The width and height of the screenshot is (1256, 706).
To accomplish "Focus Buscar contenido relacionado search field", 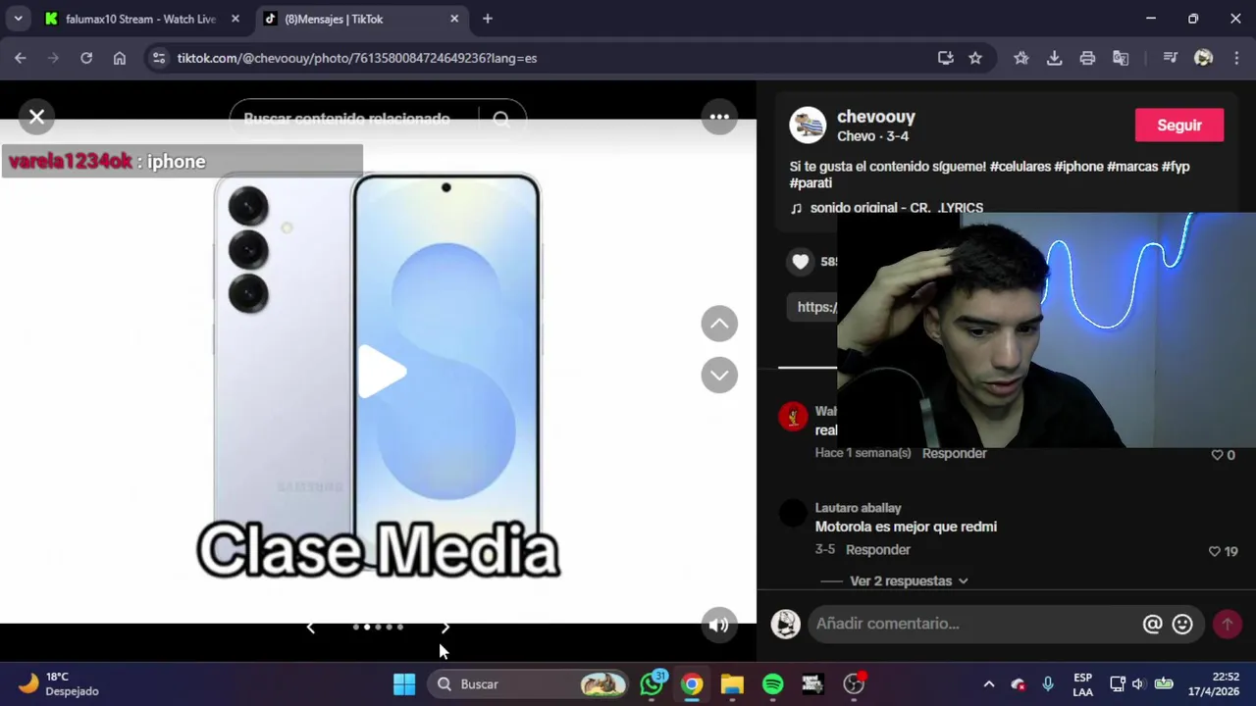I will click(x=354, y=119).
